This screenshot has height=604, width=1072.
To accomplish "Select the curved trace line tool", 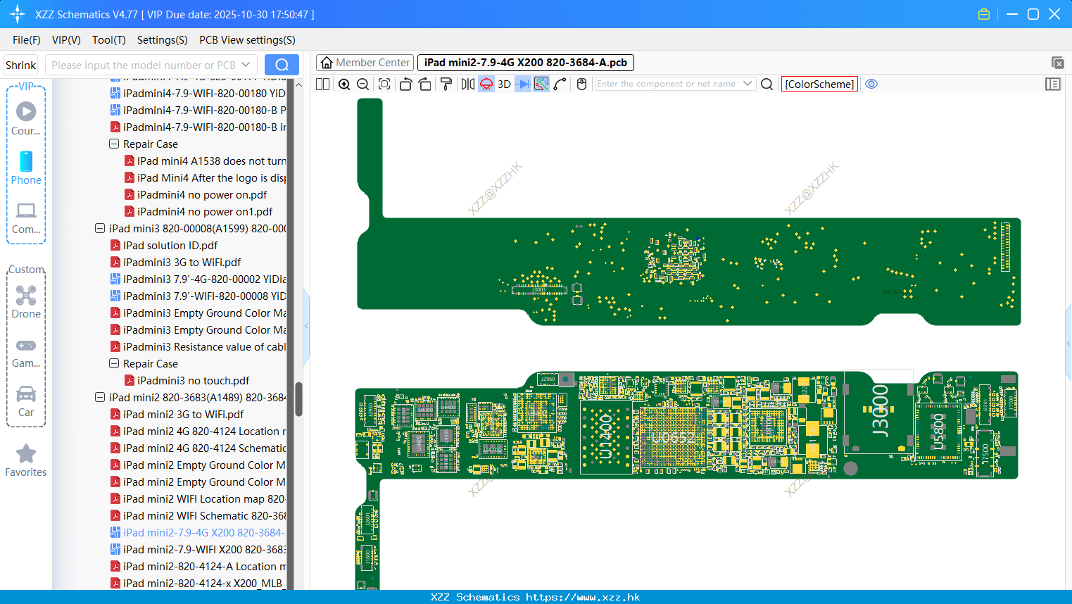I will (560, 84).
